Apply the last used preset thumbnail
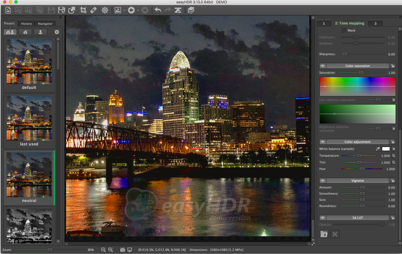Image resolution: width=402 pixels, height=254 pixels. point(29,121)
